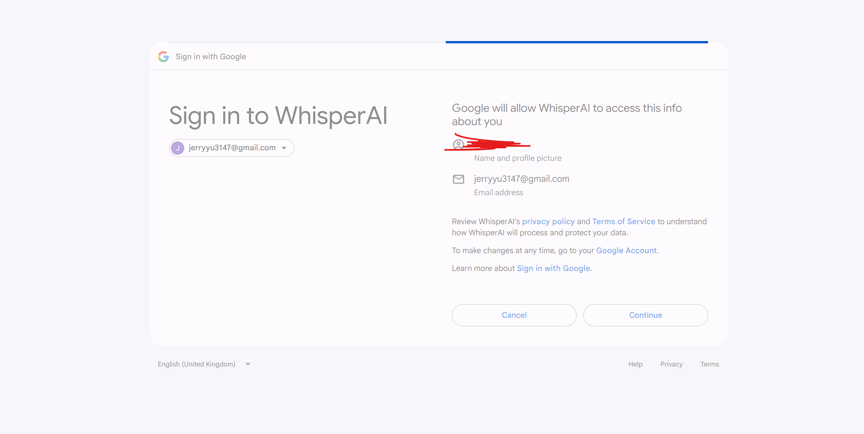Screen dimensions: 864x434
Task: Open the English (United Kingdom) language dropdown
Action: pos(204,364)
